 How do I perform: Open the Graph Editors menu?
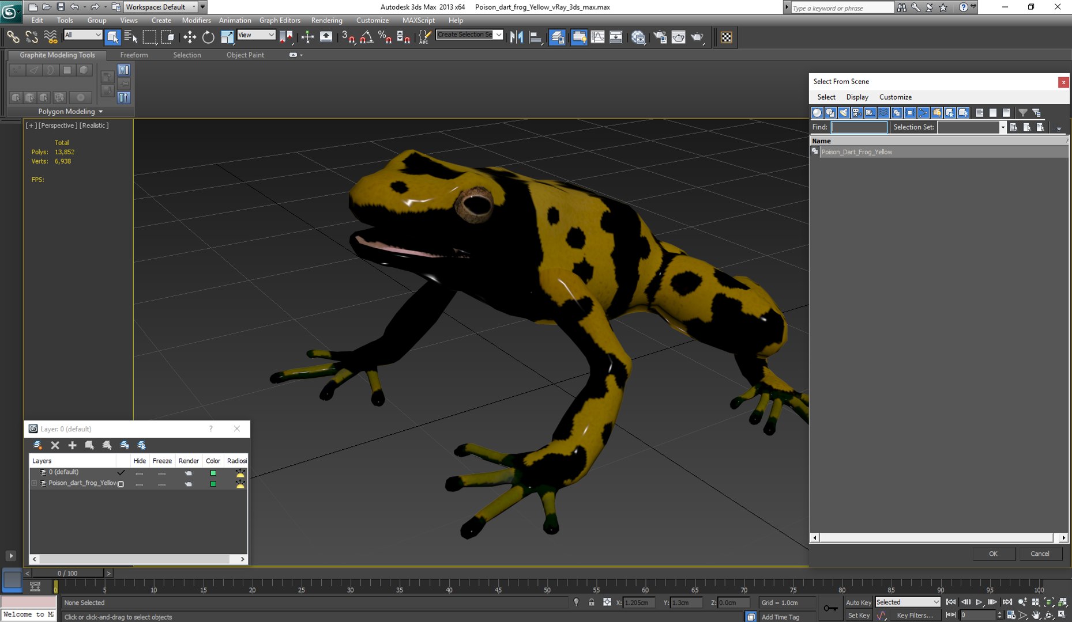[280, 20]
